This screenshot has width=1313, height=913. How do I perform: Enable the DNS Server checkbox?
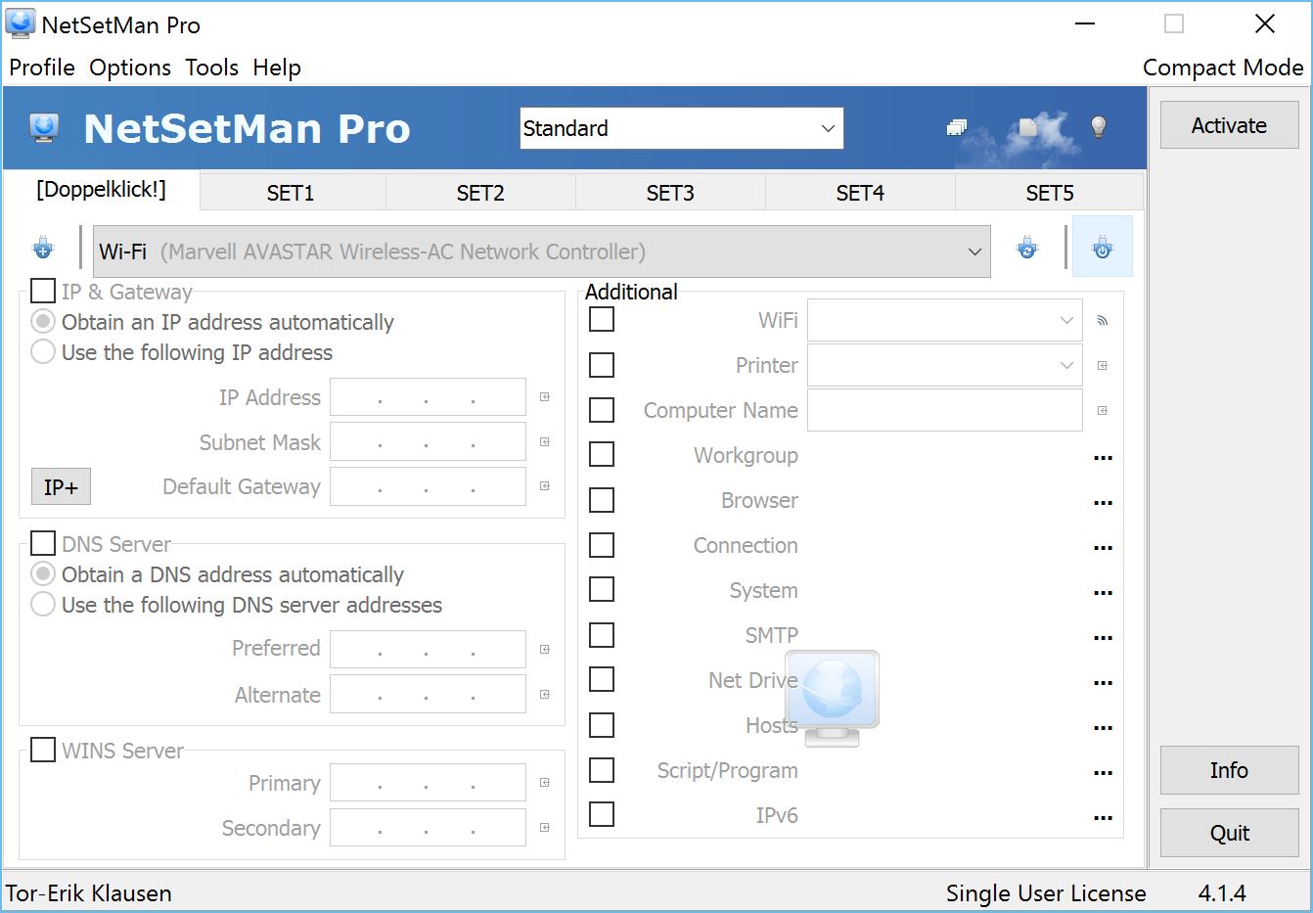[x=43, y=543]
